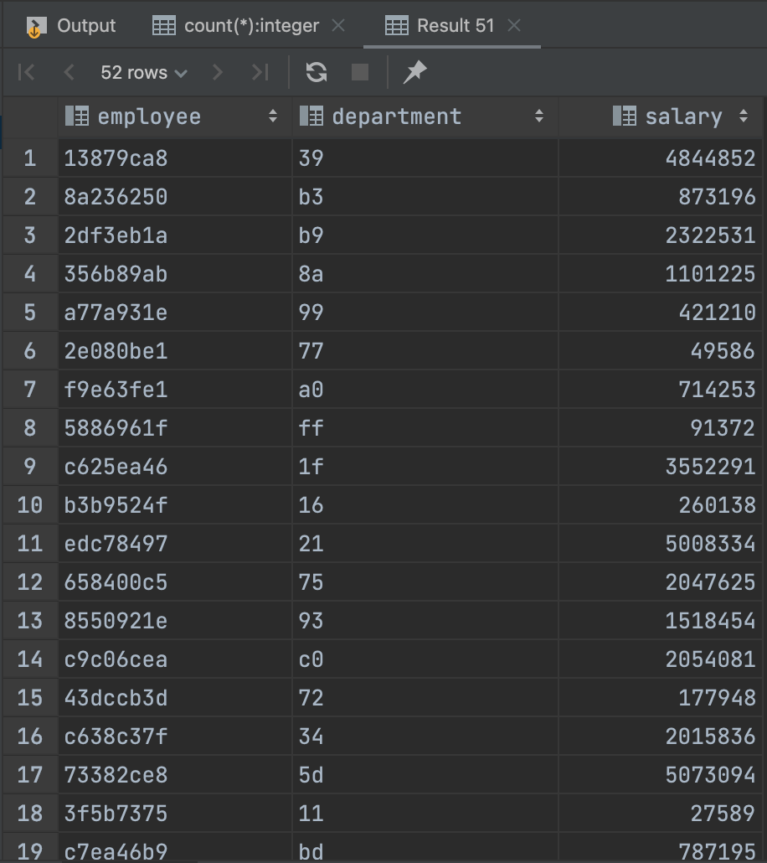767x863 pixels.
Task: Toggle sorting on the department column
Action: pos(541,116)
